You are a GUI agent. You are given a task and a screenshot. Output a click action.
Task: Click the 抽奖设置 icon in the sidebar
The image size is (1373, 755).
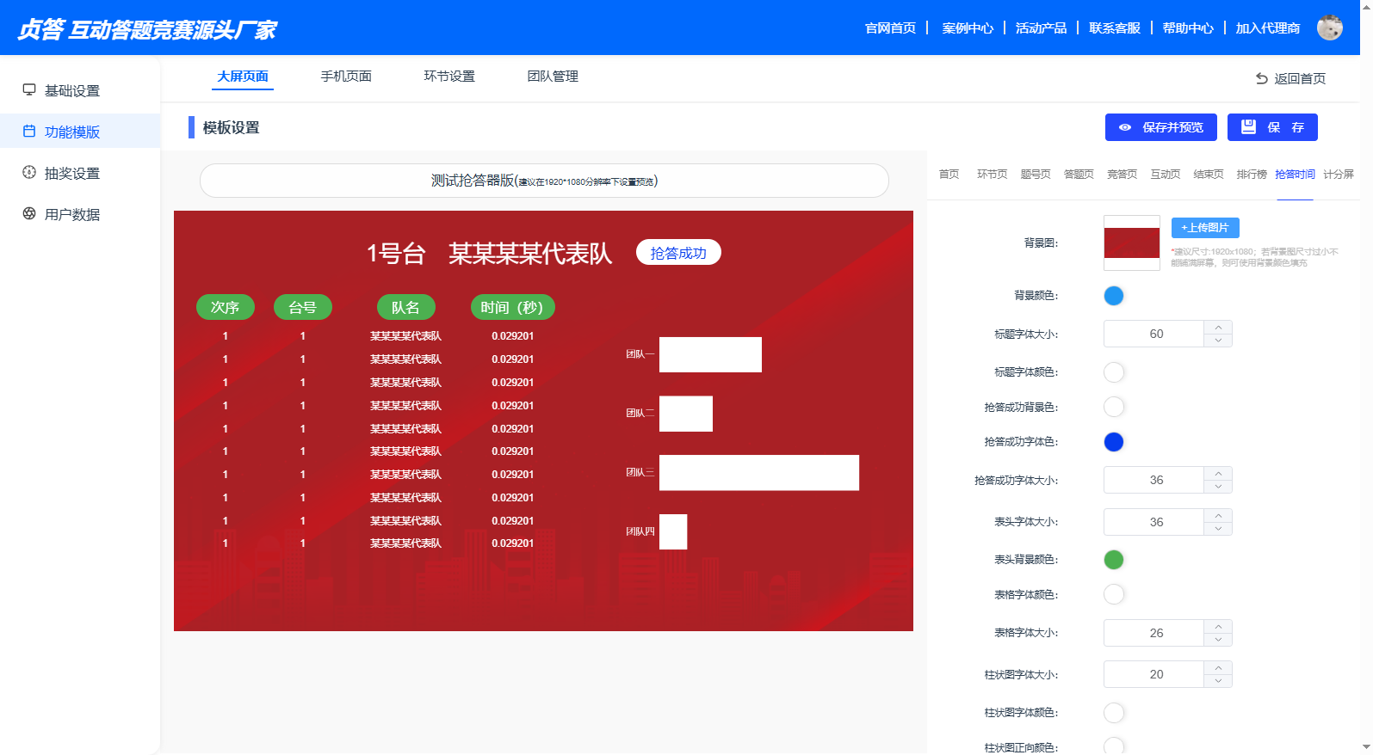coord(29,172)
